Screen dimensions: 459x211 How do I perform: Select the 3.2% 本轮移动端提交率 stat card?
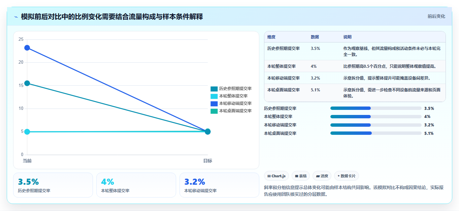219,185
